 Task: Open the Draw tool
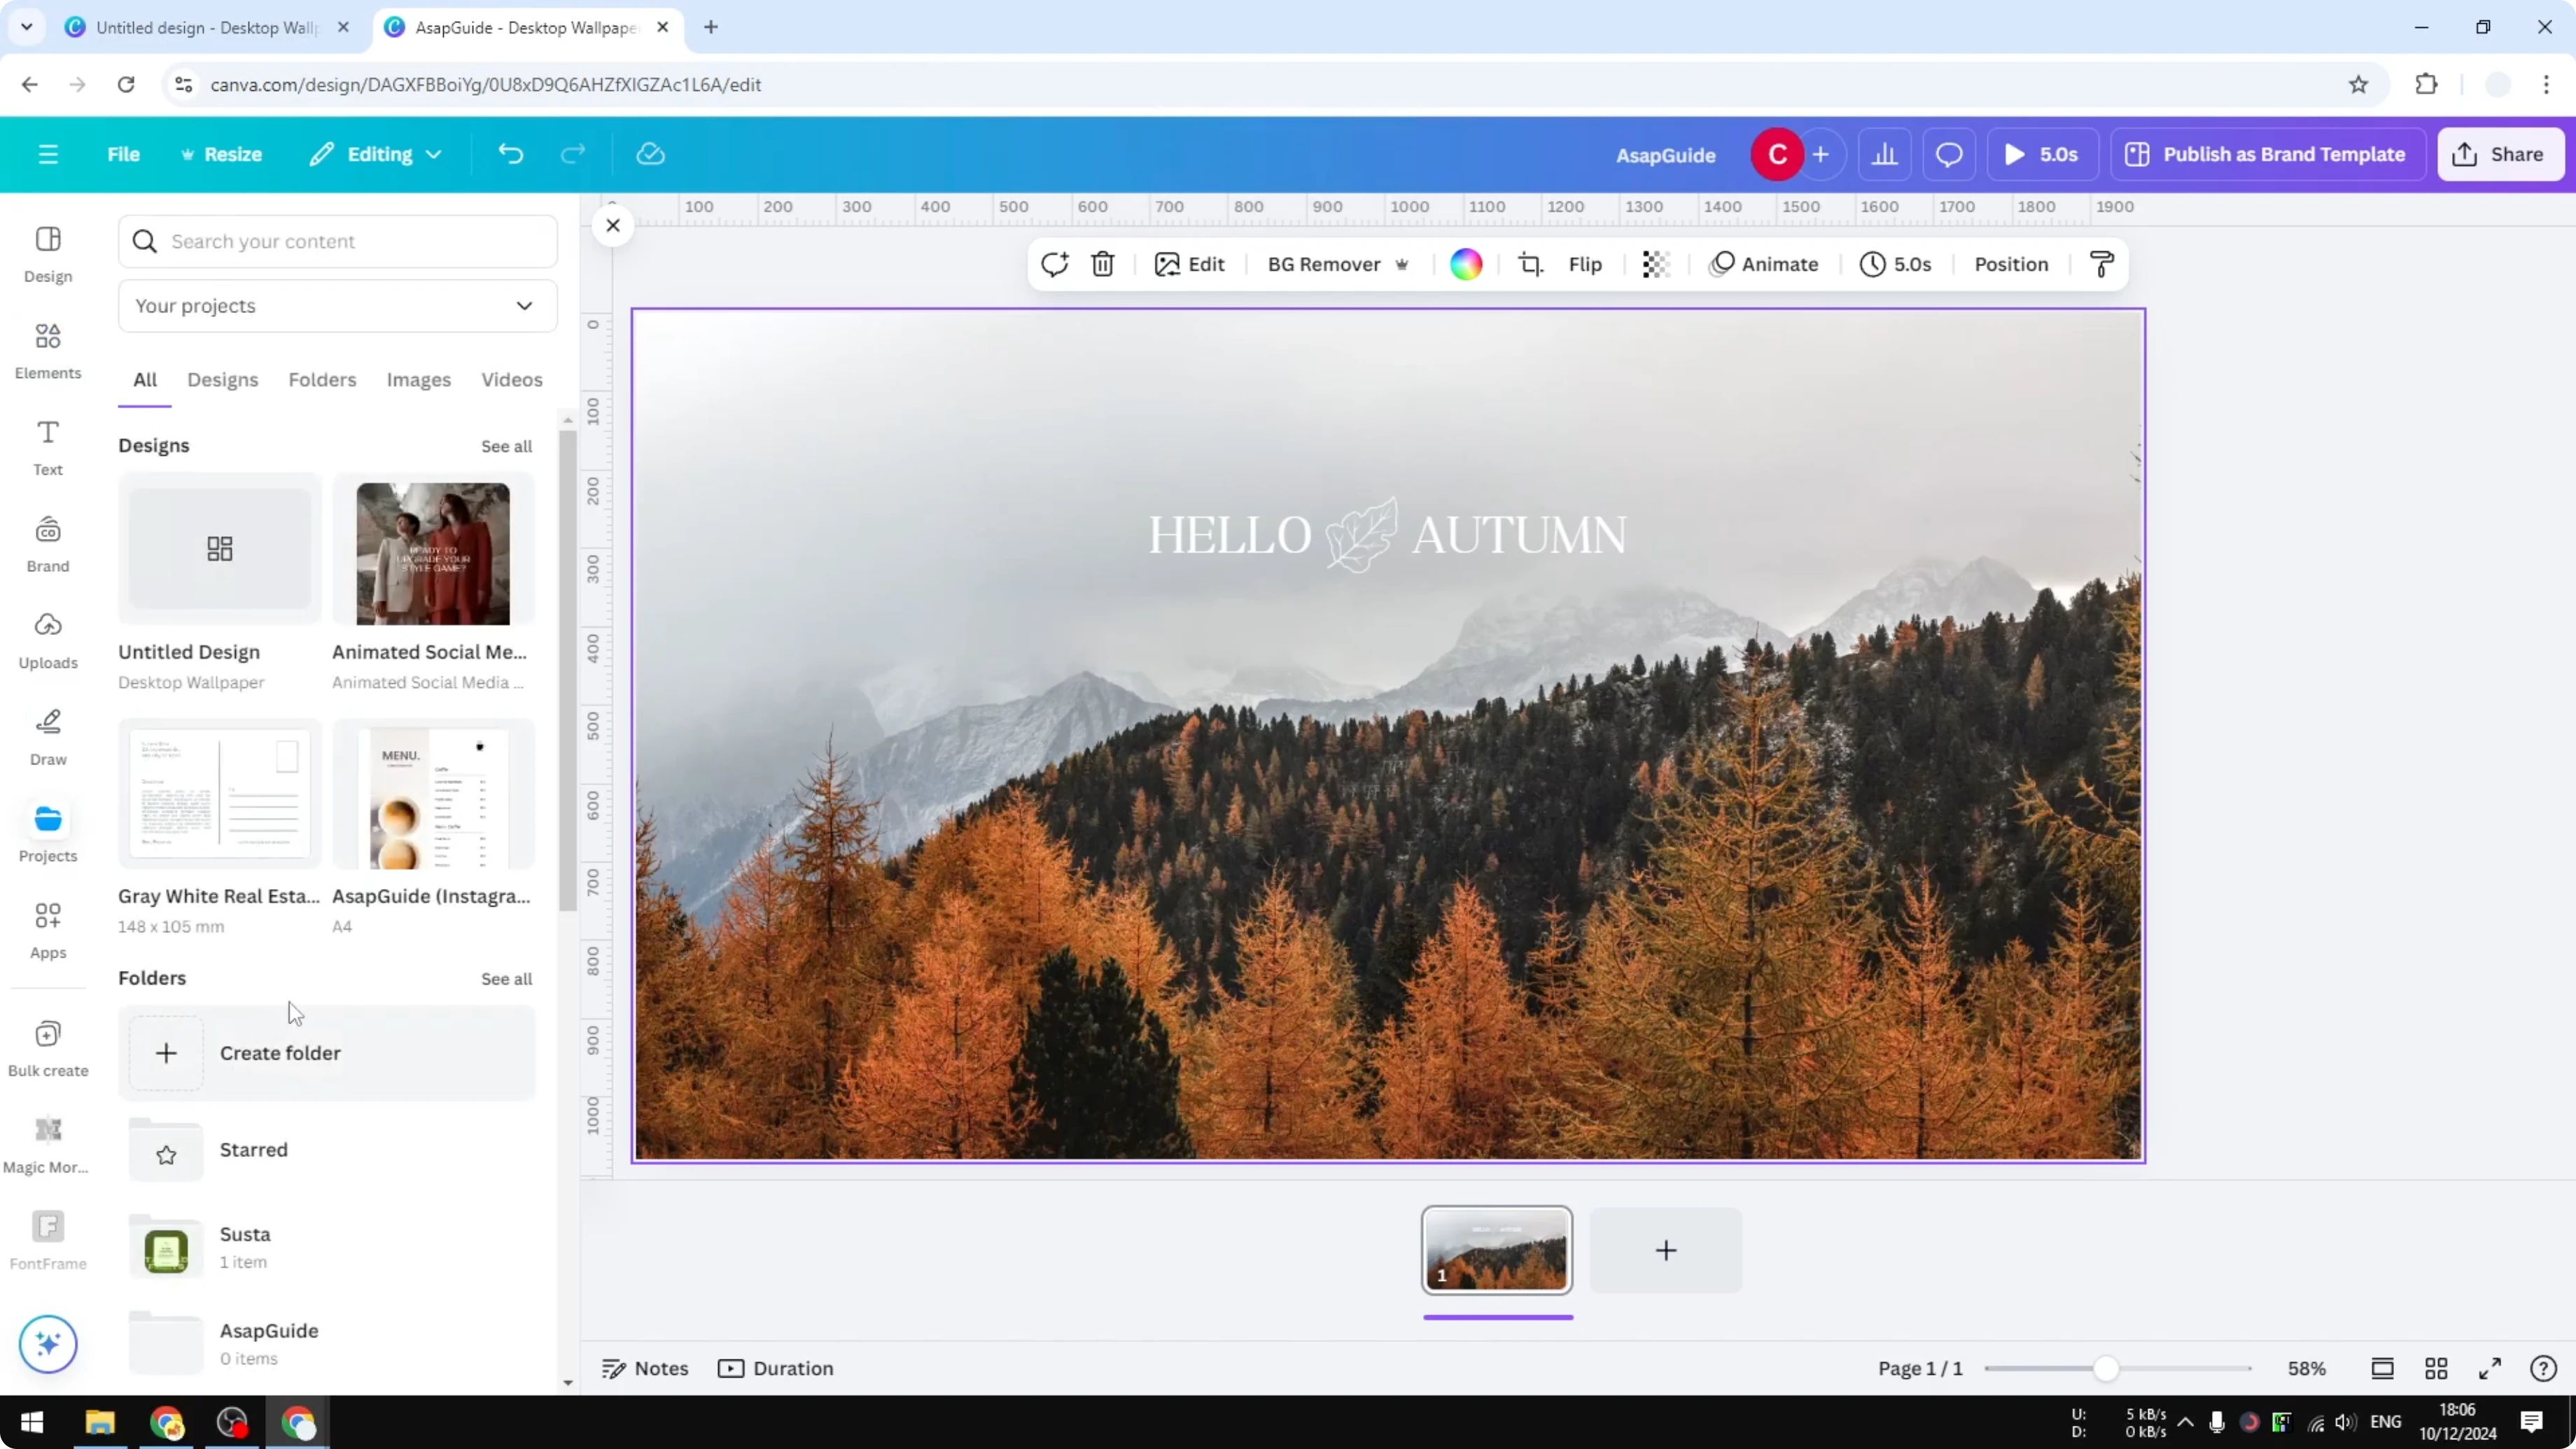[x=47, y=737]
